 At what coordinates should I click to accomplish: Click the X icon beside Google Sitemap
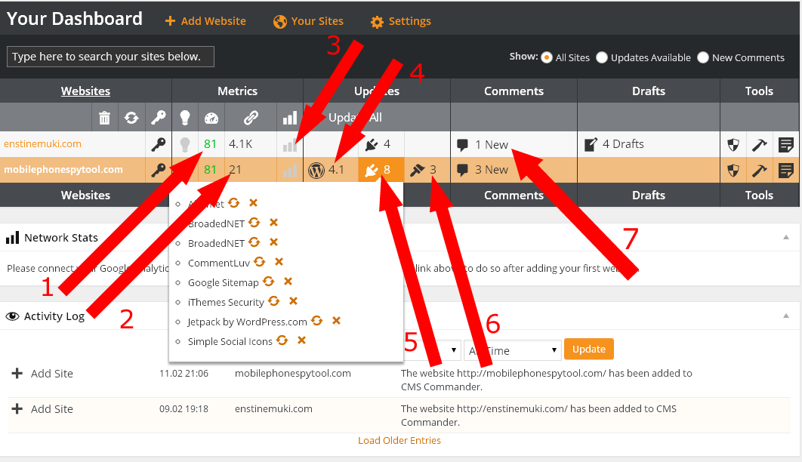[288, 281]
